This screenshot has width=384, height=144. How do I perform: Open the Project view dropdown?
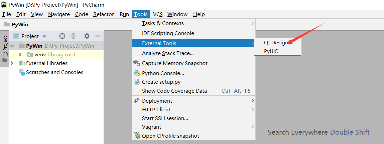coord(44,36)
